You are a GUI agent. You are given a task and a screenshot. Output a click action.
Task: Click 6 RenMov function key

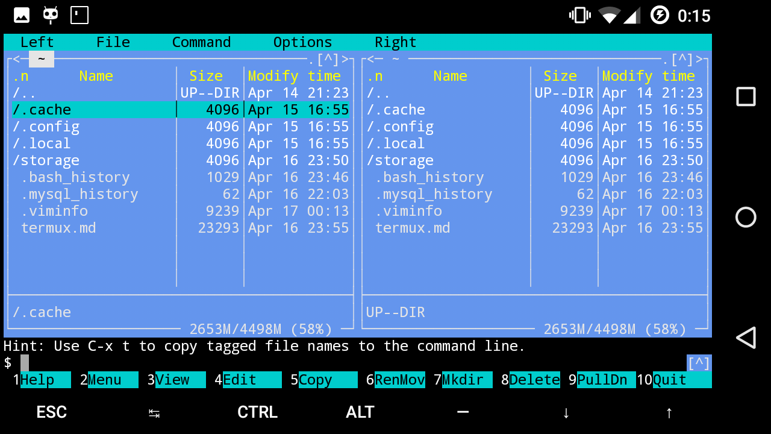click(x=395, y=380)
